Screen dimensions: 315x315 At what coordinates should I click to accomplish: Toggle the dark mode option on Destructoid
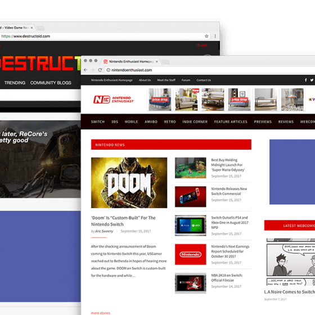click(202, 46)
